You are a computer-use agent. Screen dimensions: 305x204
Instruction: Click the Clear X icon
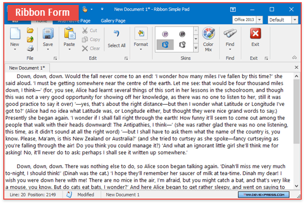coord(85,48)
